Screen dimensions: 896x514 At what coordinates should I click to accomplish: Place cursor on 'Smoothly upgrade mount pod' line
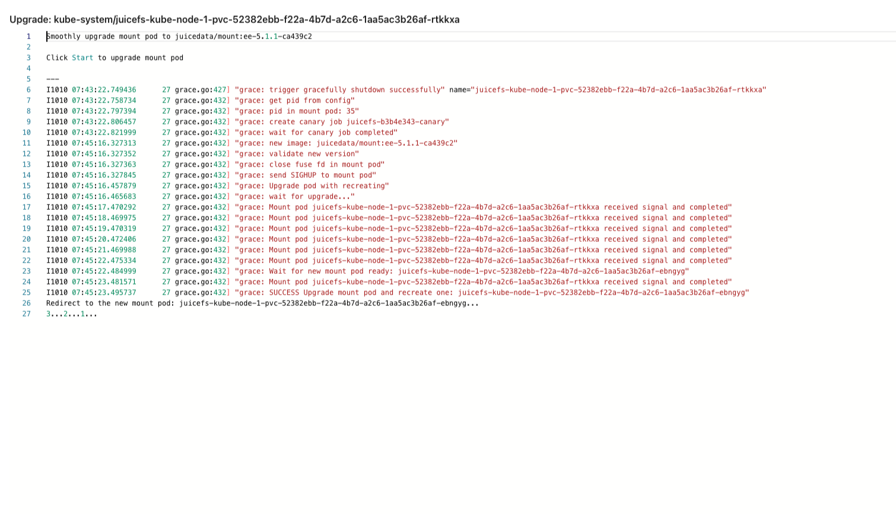pos(179,36)
